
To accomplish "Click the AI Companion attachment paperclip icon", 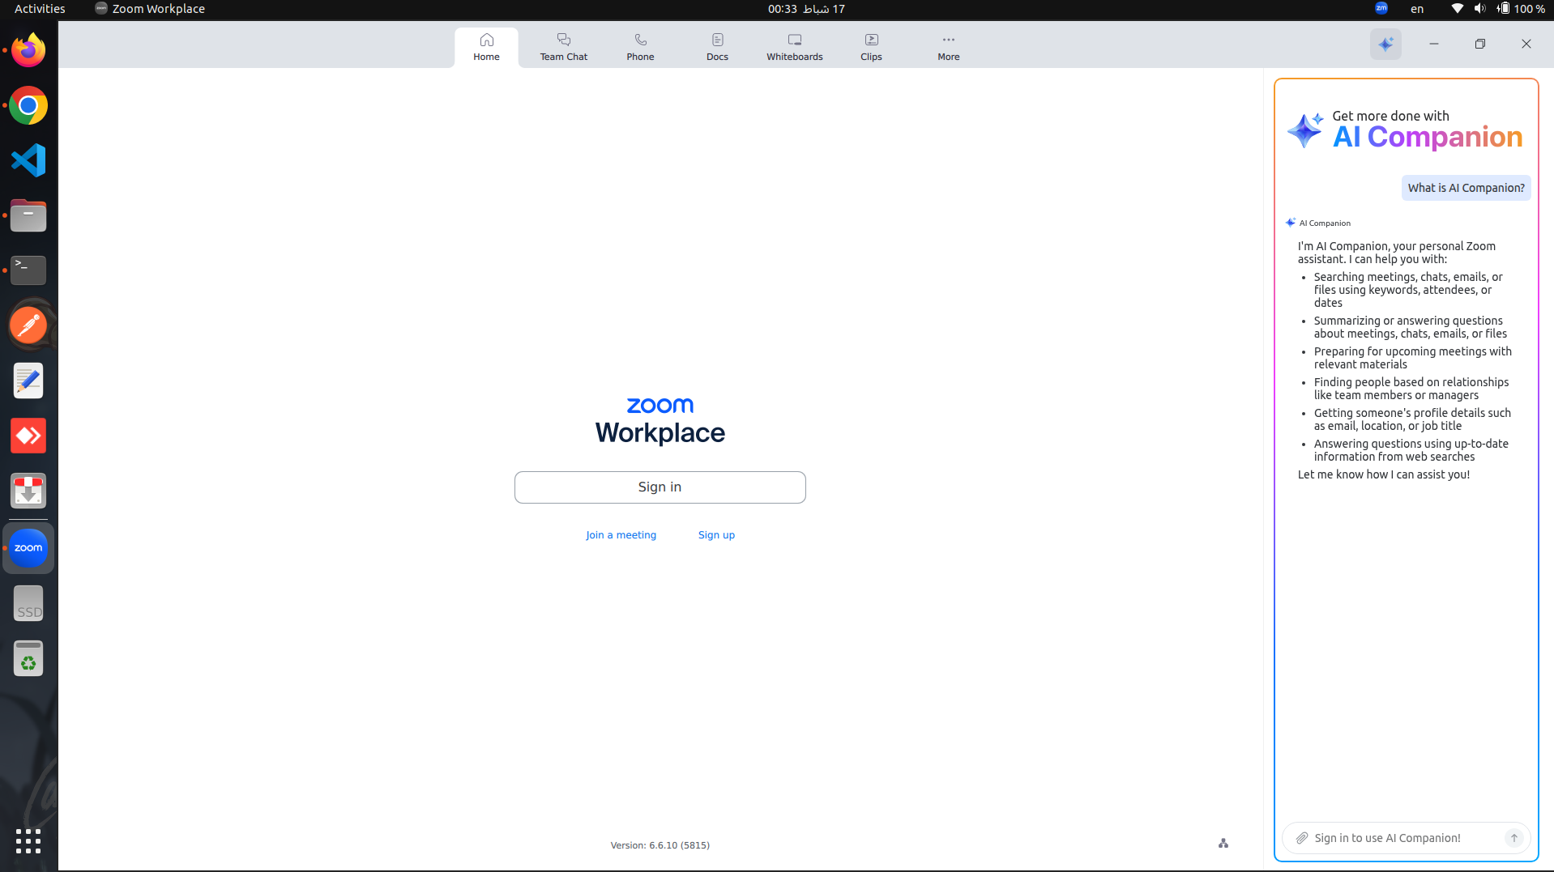I will tap(1301, 838).
